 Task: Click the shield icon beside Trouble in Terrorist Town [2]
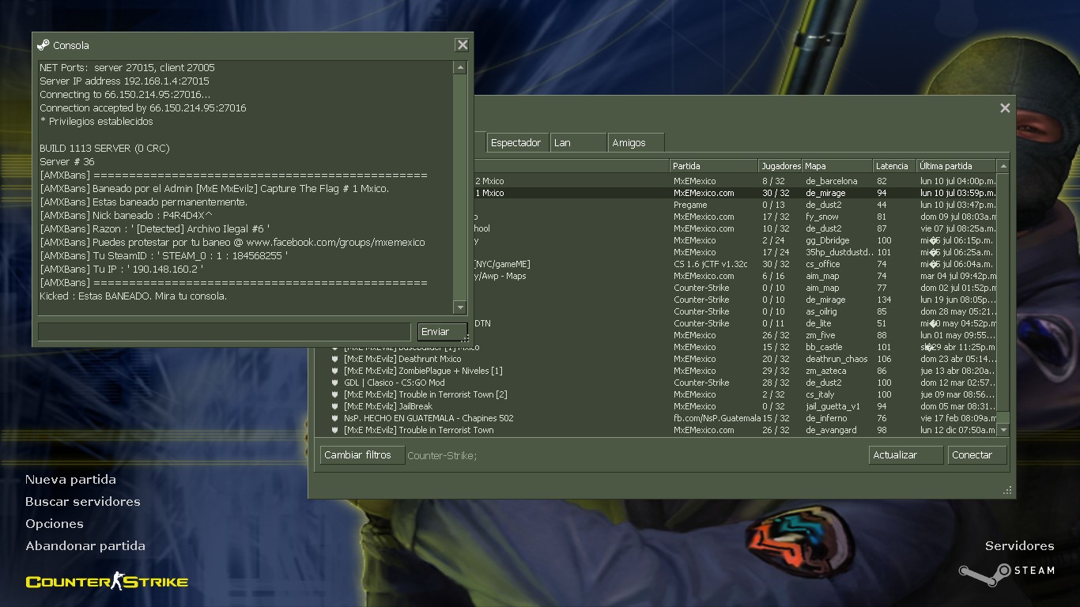(334, 394)
